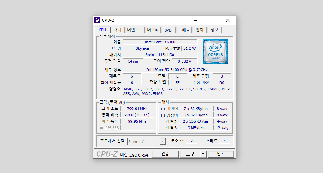This screenshot has width=323, height=173.
Task: Click the 버전 1.92.0.x64 version text
Action: tap(134, 155)
